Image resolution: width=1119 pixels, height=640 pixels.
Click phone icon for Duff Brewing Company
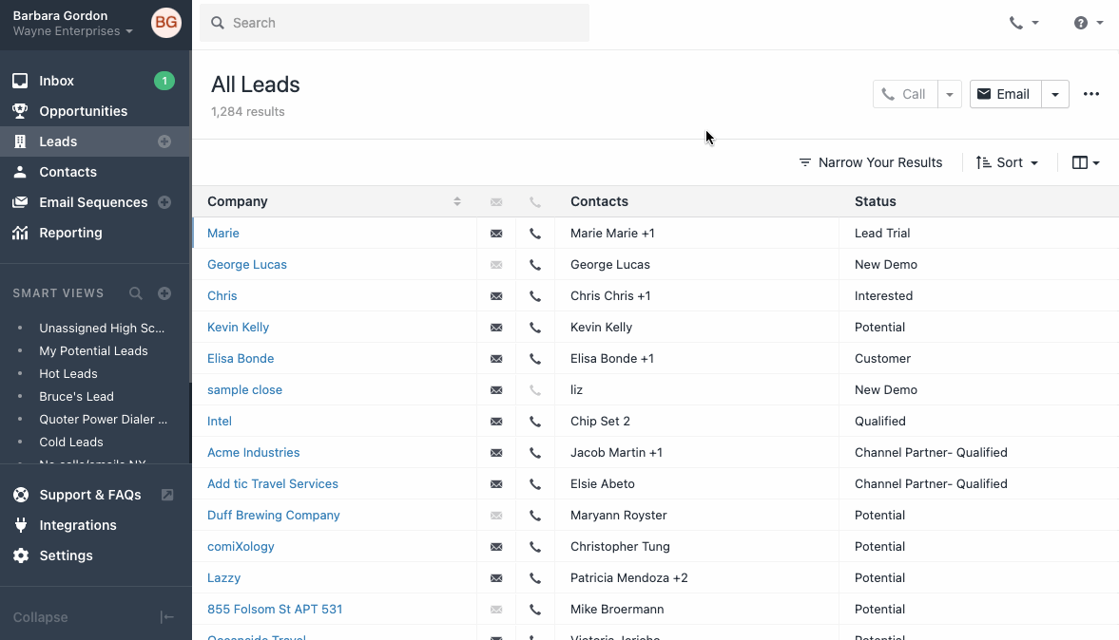point(535,516)
